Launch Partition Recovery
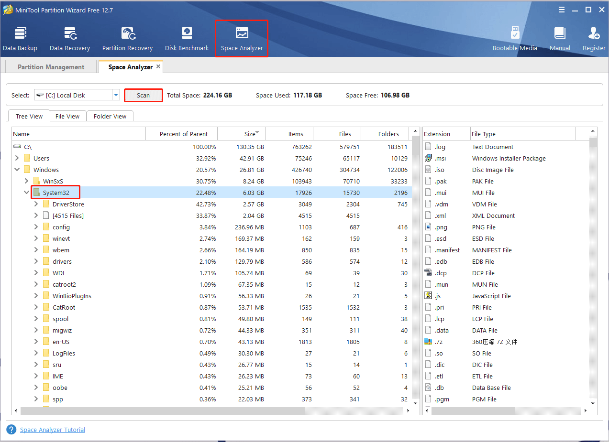 [127, 39]
